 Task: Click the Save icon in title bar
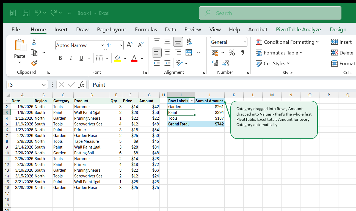click(x=26, y=13)
